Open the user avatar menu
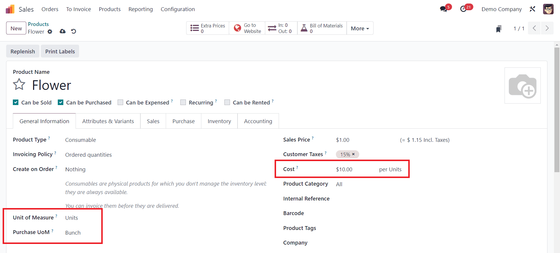The width and height of the screenshot is (560, 253). (548, 9)
